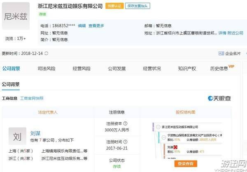The height and width of the screenshot is (172, 247).
Task: Click the 存续 status tag under company title
Action: click(42, 14)
